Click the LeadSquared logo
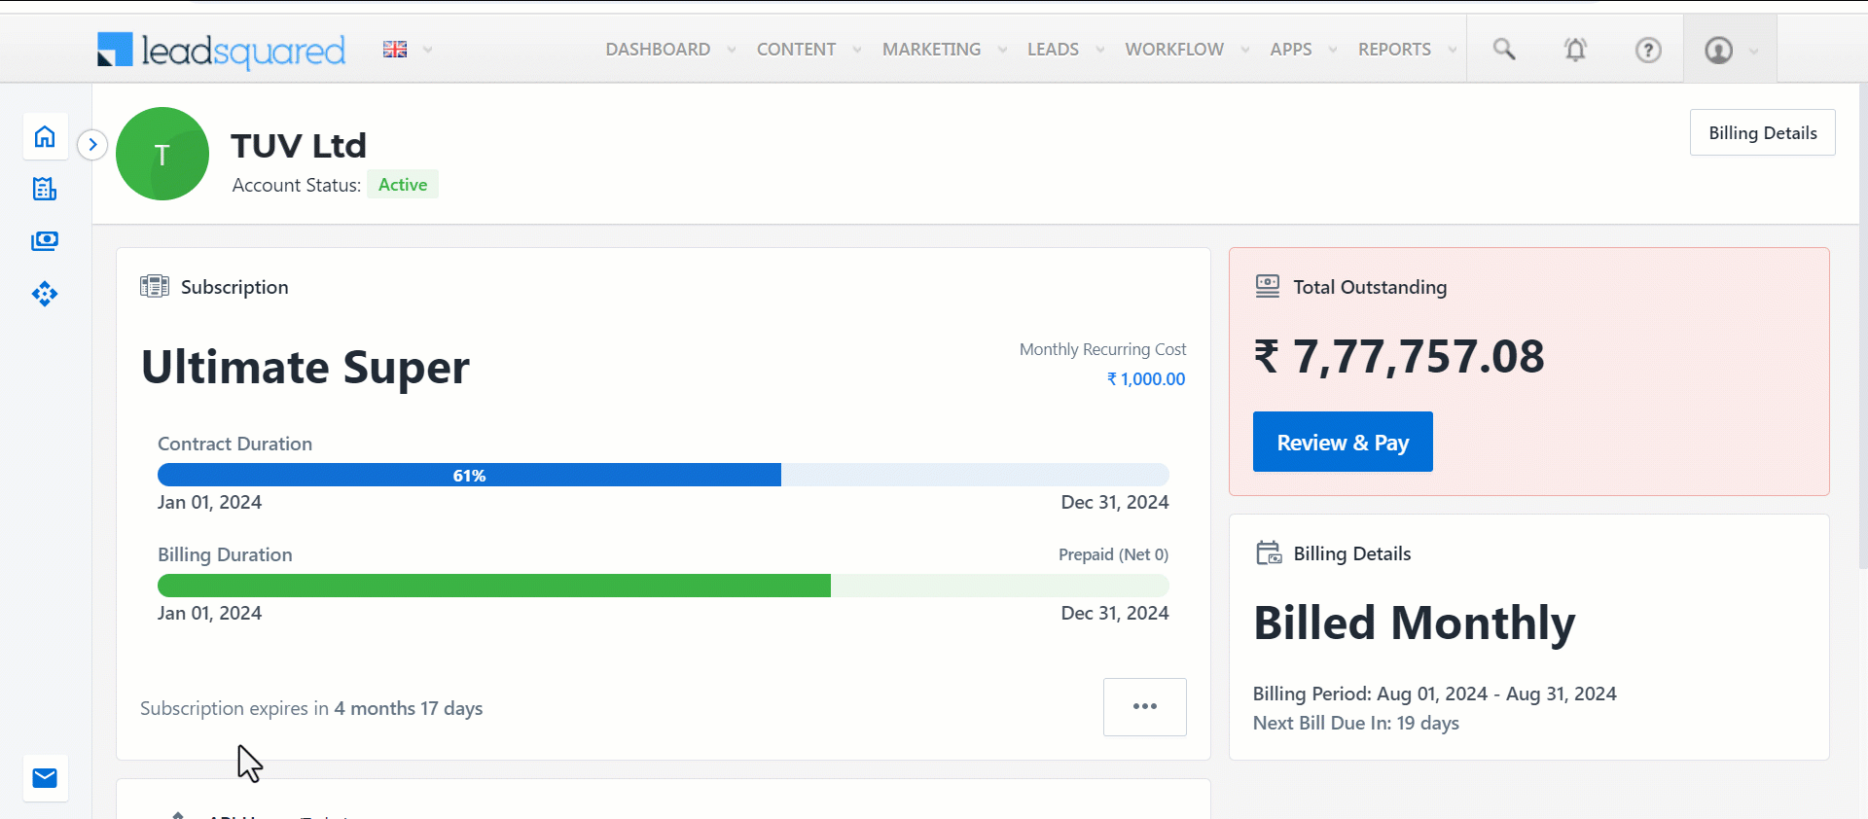The image size is (1868, 819). click(222, 50)
